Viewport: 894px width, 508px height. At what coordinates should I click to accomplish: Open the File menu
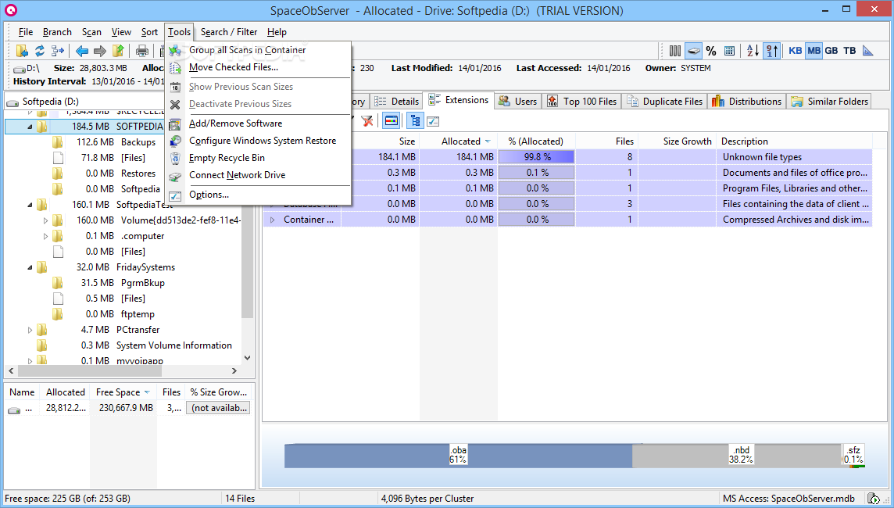pos(26,32)
